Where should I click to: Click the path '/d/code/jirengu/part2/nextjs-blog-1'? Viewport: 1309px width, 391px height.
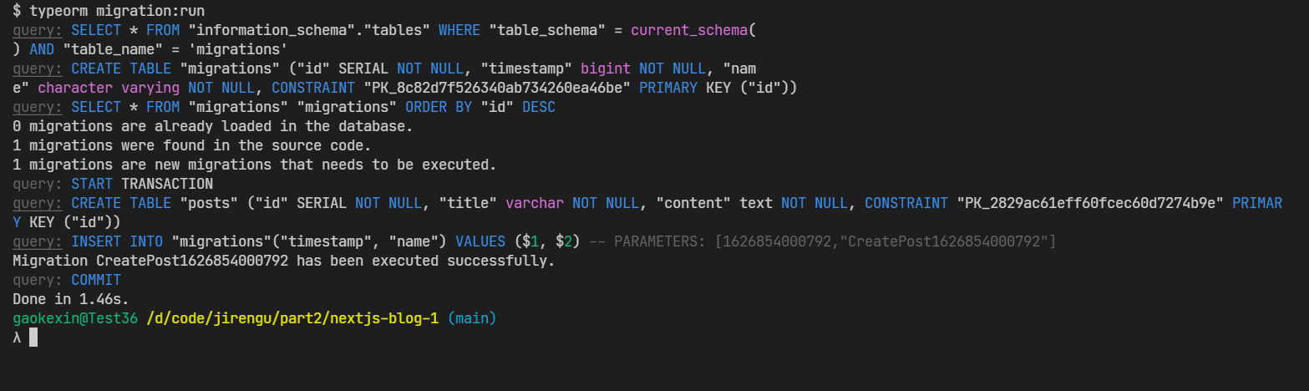coord(292,318)
